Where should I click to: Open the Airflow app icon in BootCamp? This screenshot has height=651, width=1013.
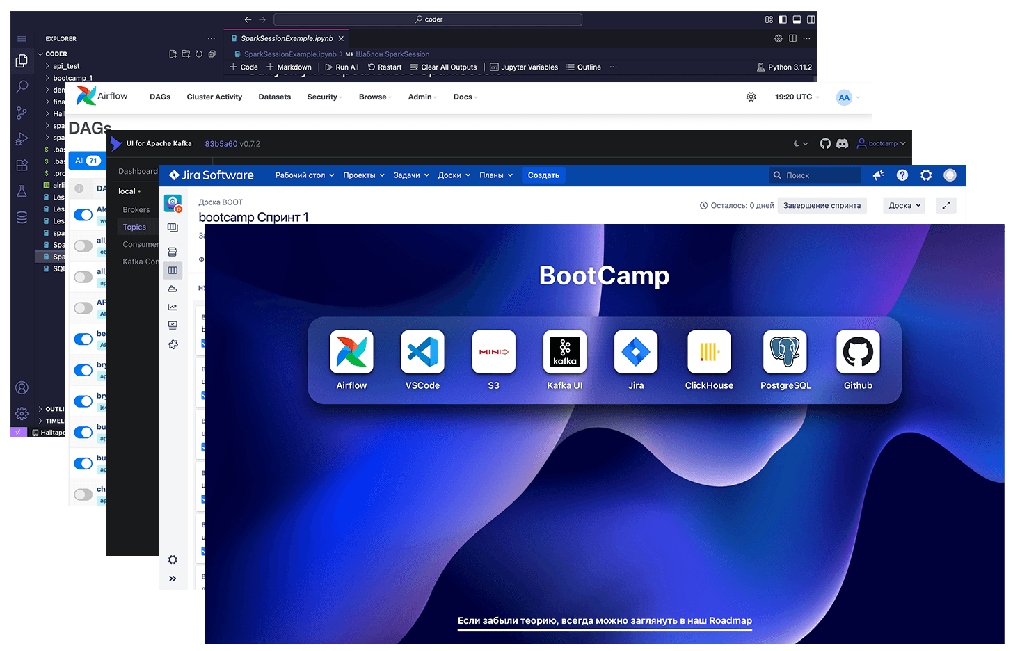pyautogui.click(x=351, y=353)
